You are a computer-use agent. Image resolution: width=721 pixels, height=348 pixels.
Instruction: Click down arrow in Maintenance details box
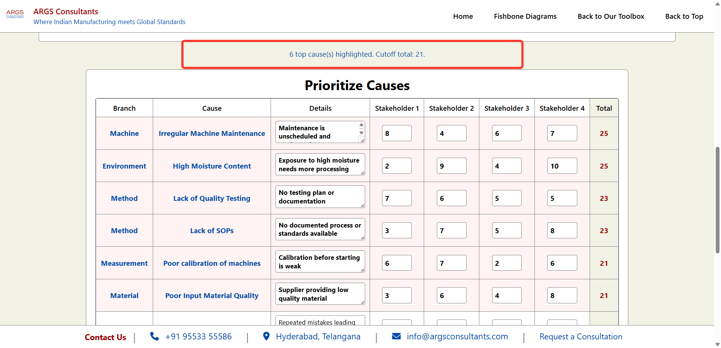pos(361,133)
